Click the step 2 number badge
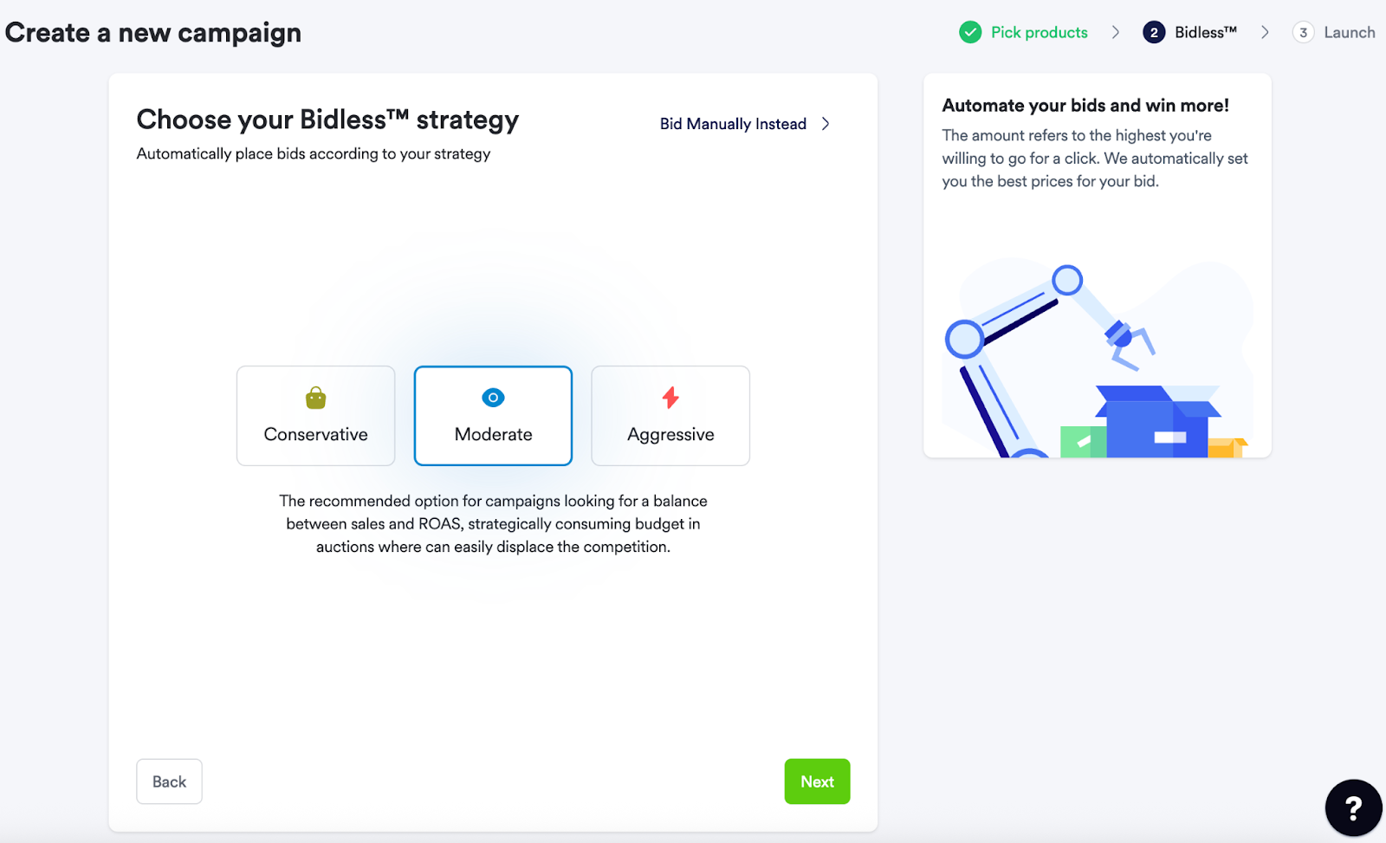 tap(1154, 32)
